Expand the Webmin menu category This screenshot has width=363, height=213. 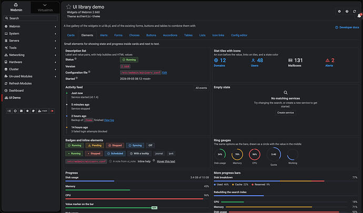tap(31, 27)
